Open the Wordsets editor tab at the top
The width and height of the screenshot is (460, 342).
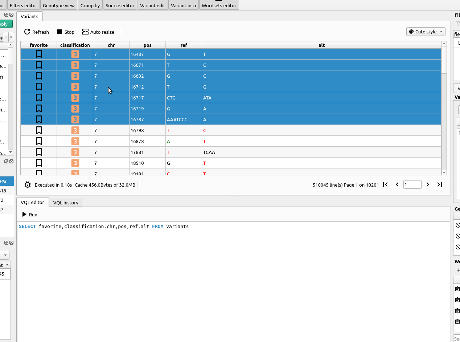pos(219,5)
